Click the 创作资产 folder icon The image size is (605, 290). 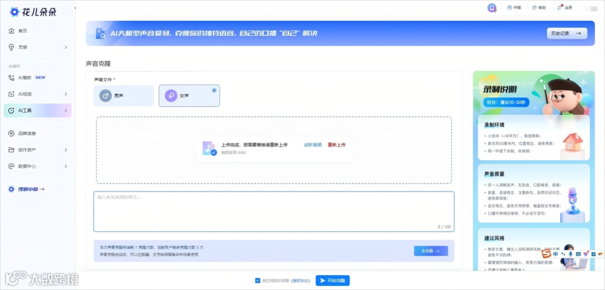11,149
